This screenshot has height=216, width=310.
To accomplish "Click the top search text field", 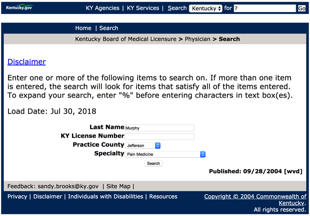I will coord(265,9).
